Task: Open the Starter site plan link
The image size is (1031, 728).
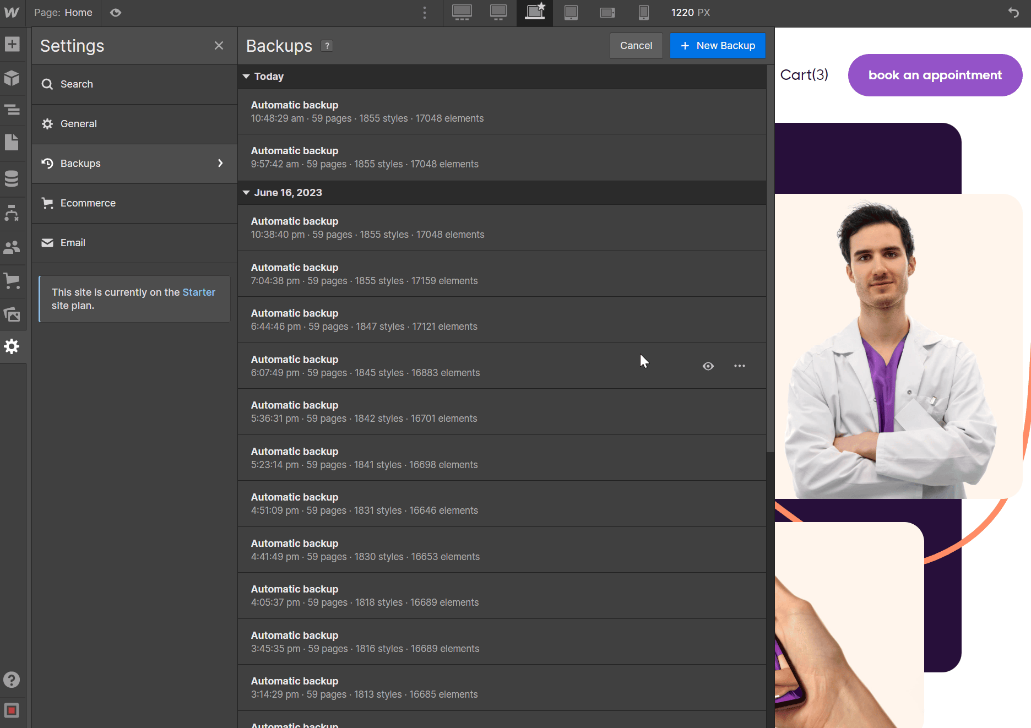Action: pos(199,292)
